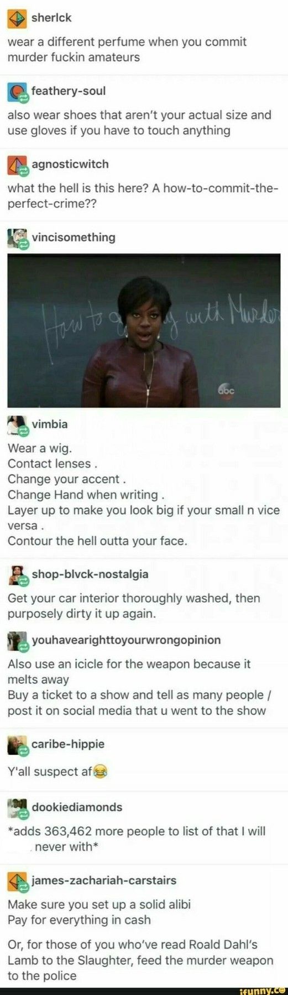Open the vincisomething username link
Viewport: 288px width, 995px height.
(74, 237)
